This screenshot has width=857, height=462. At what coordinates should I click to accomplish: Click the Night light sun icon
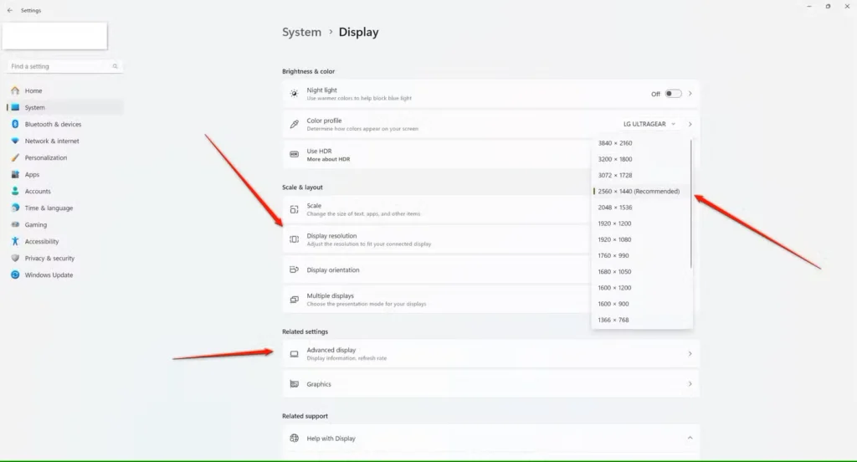coord(294,94)
